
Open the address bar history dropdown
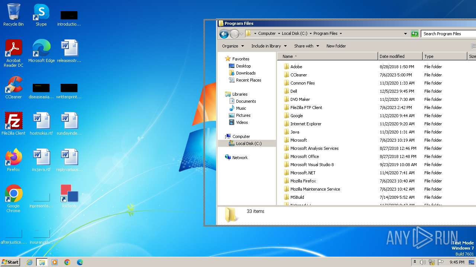[405, 34]
